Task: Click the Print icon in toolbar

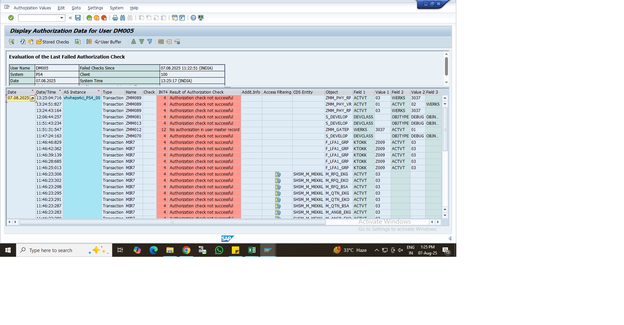Action: coord(115,18)
